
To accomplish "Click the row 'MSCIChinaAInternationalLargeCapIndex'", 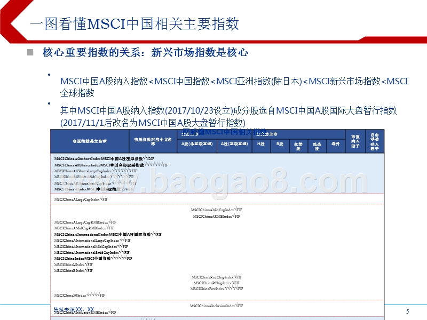I will (92, 241).
